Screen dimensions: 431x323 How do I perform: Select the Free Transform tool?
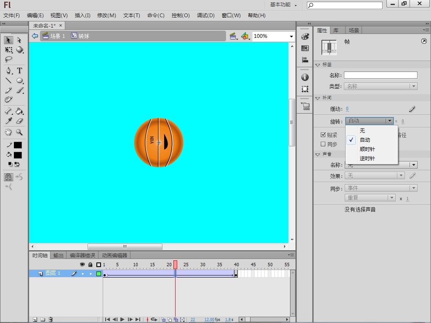pos(8,50)
